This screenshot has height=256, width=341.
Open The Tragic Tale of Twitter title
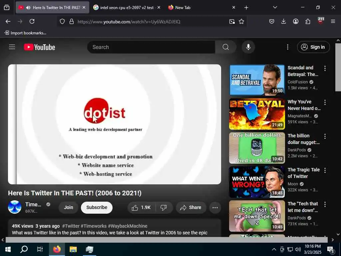[304, 173]
